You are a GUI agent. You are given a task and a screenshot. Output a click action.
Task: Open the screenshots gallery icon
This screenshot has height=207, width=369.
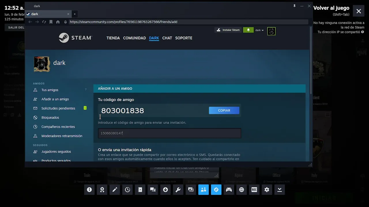point(191,190)
